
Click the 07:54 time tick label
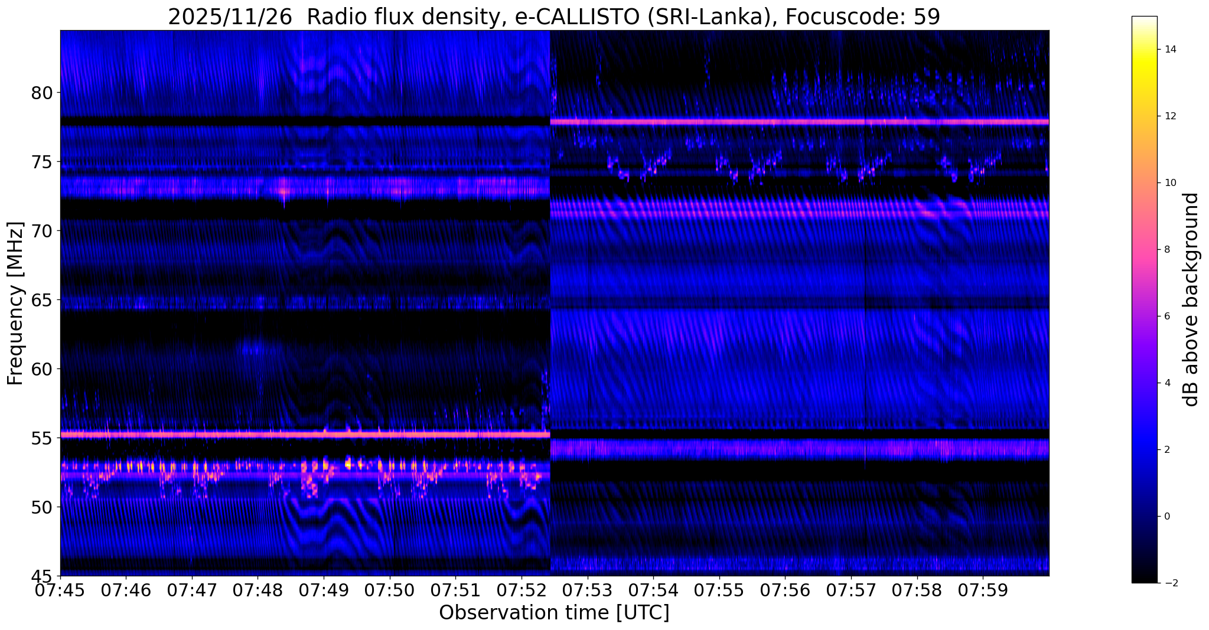(x=653, y=590)
